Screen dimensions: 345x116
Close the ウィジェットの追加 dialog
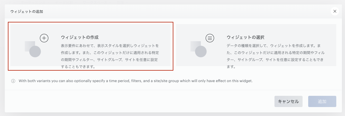tap(335, 11)
